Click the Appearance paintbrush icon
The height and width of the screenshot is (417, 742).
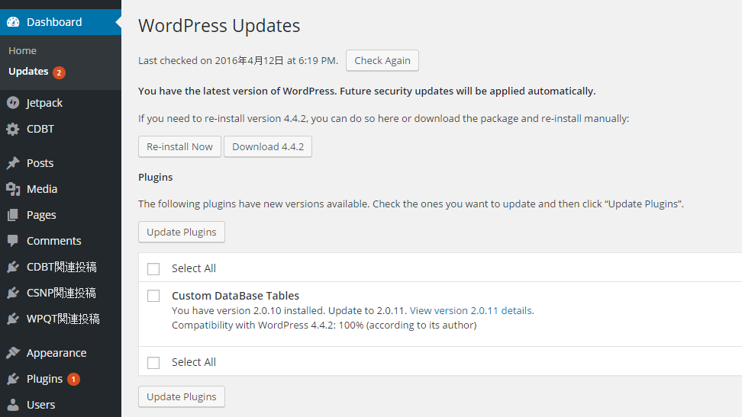13,353
